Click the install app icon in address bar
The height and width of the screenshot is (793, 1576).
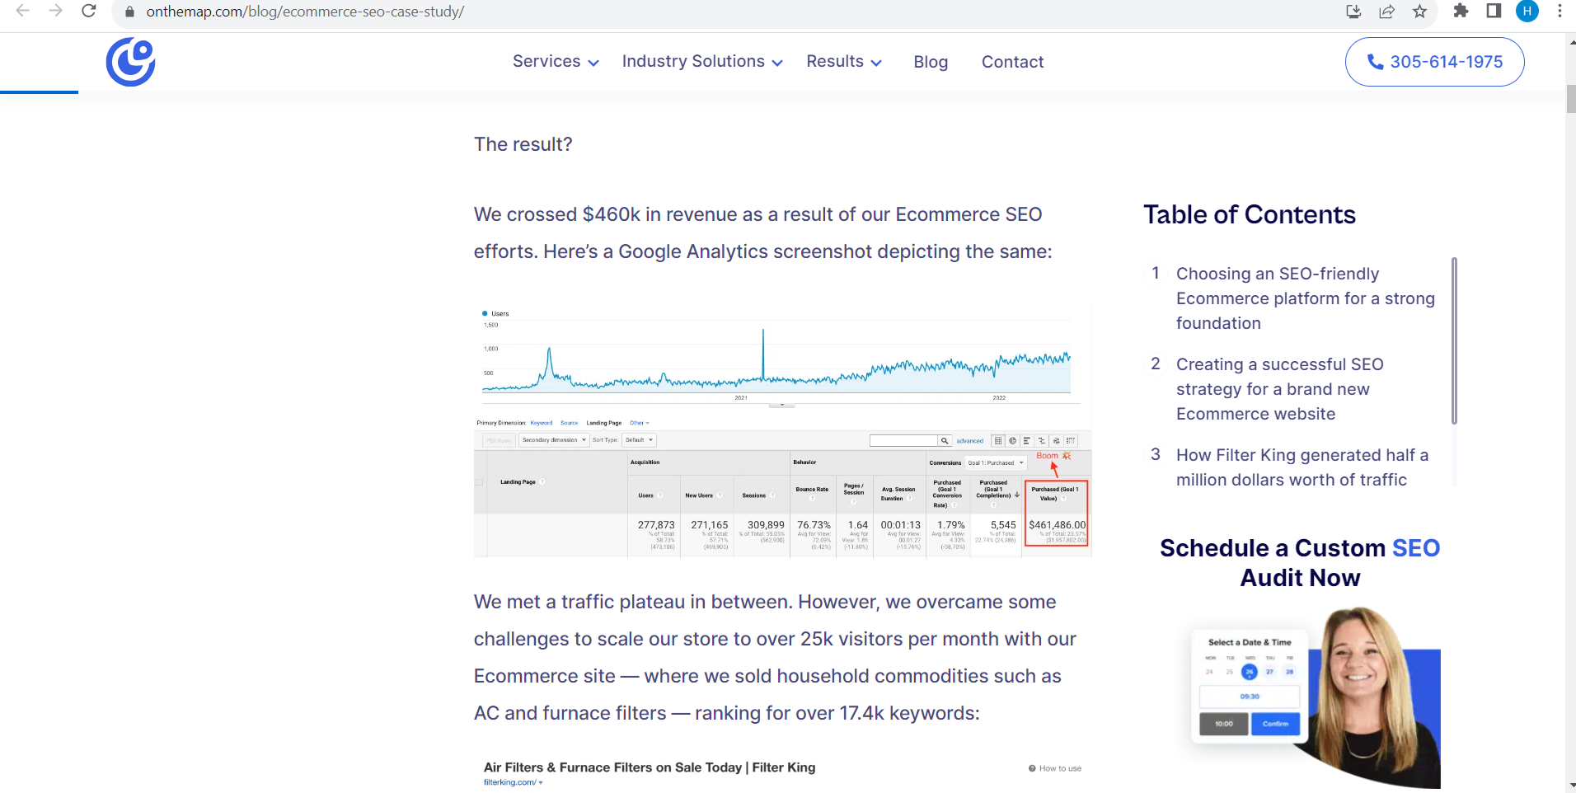(1353, 12)
